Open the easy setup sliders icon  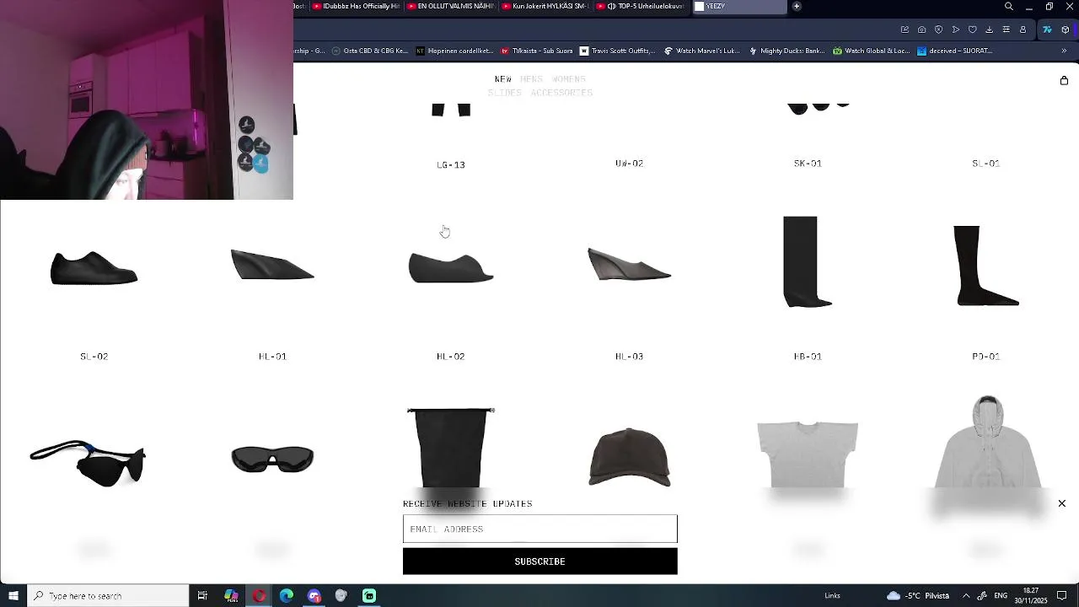coord(1006,30)
